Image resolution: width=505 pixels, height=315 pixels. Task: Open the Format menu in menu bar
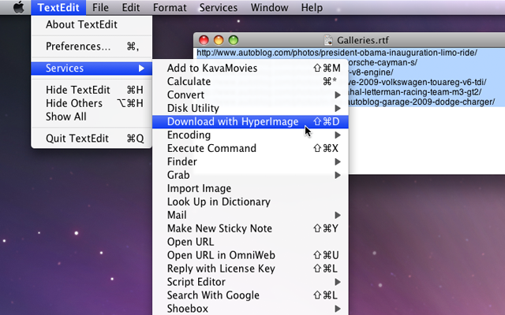tap(170, 8)
